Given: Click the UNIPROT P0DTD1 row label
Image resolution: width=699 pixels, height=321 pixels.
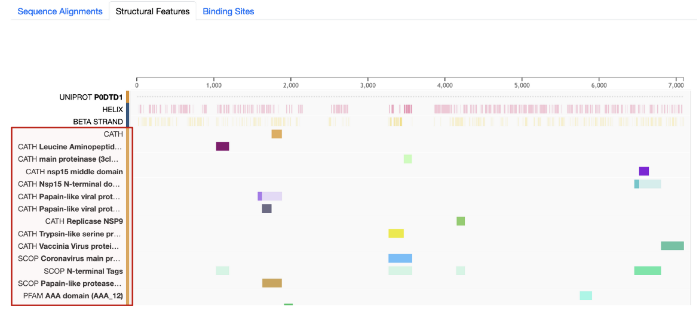Looking at the screenshot, I should pos(91,97).
